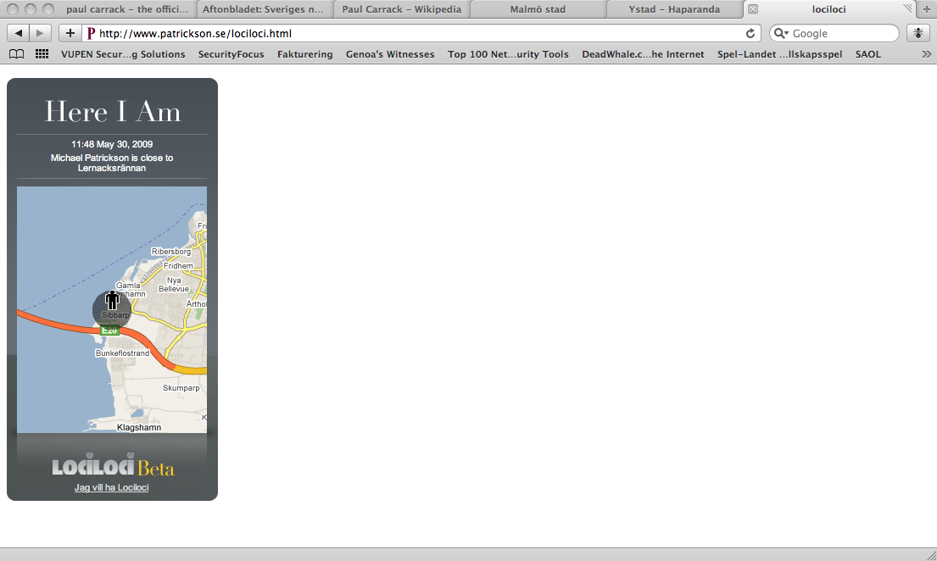This screenshot has width=937, height=561.
Task: Switch to the Malmö stad tab
Action: [x=538, y=9]
